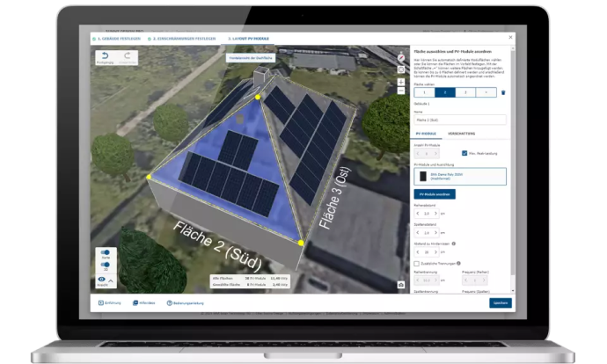Click the Alle Flächen summary row
This screenshot has width=607, height=364.
click(251, 278)
